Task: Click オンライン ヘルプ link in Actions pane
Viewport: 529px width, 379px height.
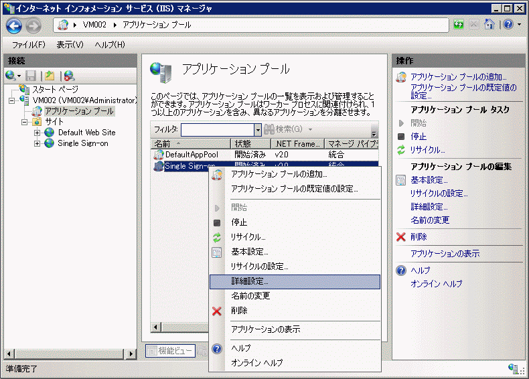Action: (436, 284)
